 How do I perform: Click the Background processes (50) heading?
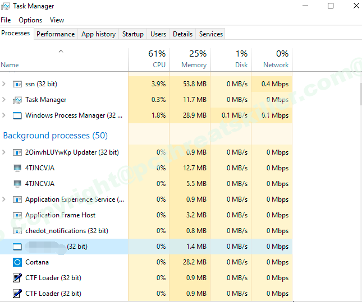[x=56, y=136]
